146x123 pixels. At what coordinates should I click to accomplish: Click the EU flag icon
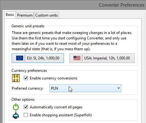click(x=20, y=58)
